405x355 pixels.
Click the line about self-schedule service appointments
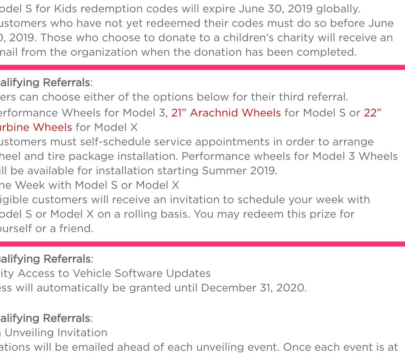tap(187, 142)
